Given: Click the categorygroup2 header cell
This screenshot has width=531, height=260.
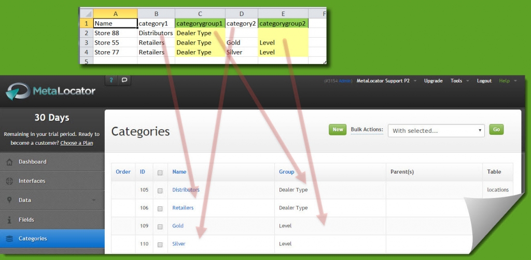Looking at the screenshot, I should 283,24.
